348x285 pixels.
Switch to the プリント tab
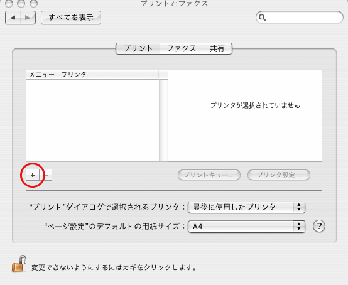[138, 48]
